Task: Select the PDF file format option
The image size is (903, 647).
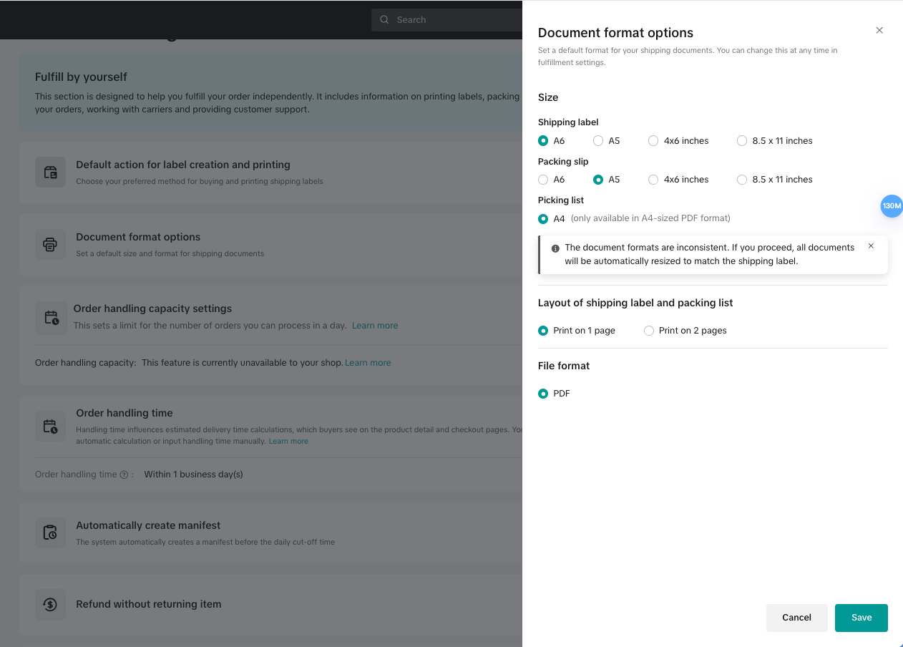Action: [543, 394]
